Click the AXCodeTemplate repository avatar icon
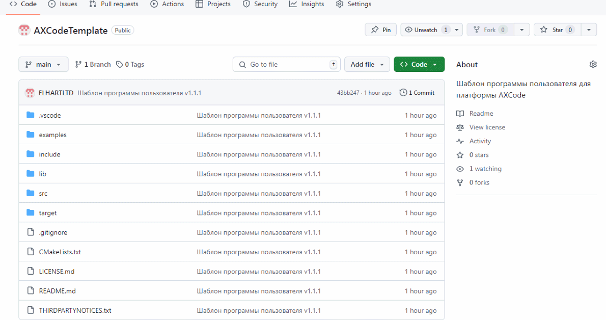The image size is (606, 320). [x=24, y=30]
